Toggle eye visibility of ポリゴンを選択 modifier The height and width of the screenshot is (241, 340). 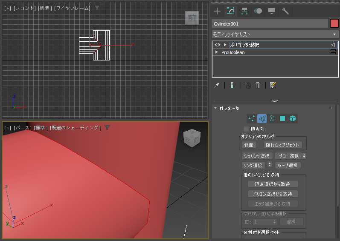pos(218,45)
